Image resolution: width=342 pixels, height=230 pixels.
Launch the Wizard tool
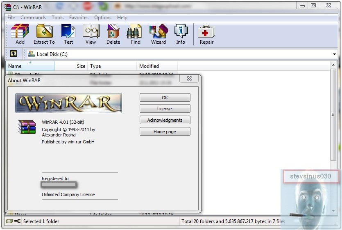tap(159, 34)
